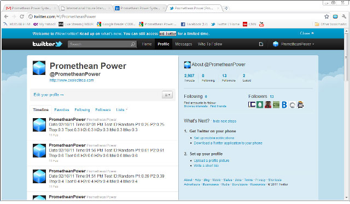The image size is (350, 204).
Task: Open Twitter / Home bookmark
Action: point(225,24)
